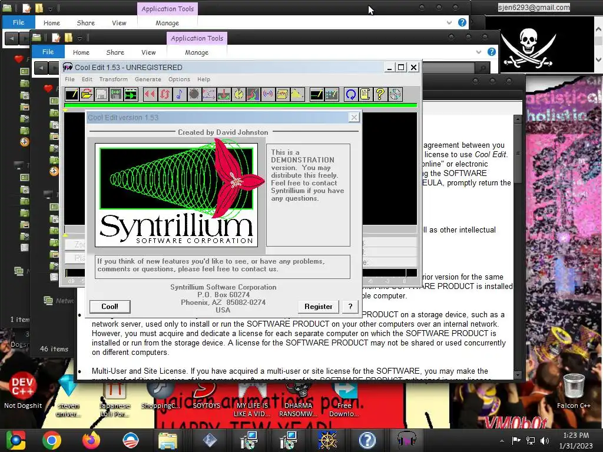Click the EULA window scrollbar down arrow
The height and width of the screenshot is (452, 603).
click(518, 375)
